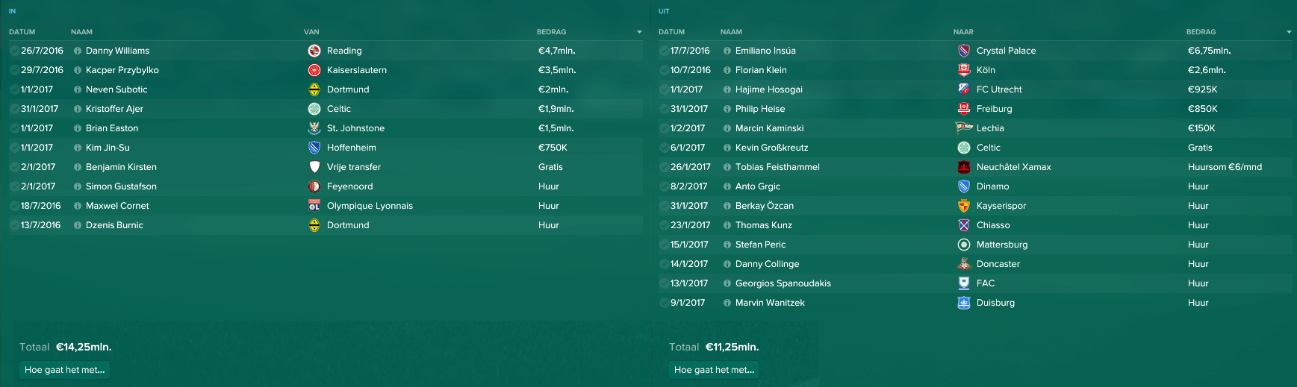The height and width of the screenshot is (387, 1297).
Task: Click the Kayserispor club badge
Action: (964, 206)
